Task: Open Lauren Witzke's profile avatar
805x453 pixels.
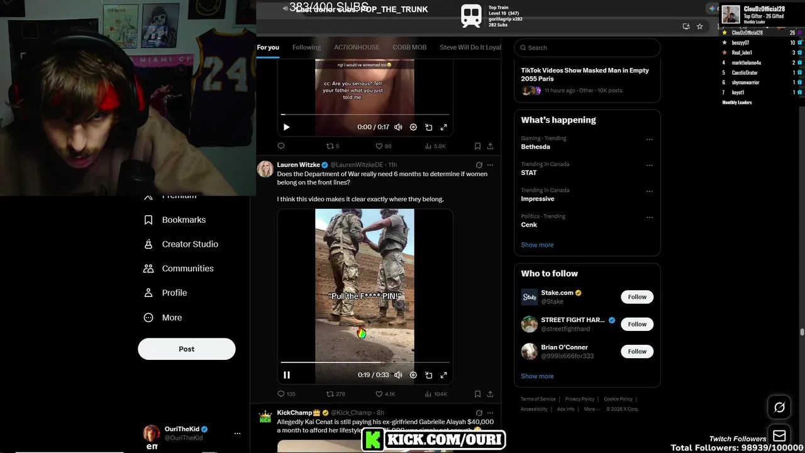Action: click(265, 169)
